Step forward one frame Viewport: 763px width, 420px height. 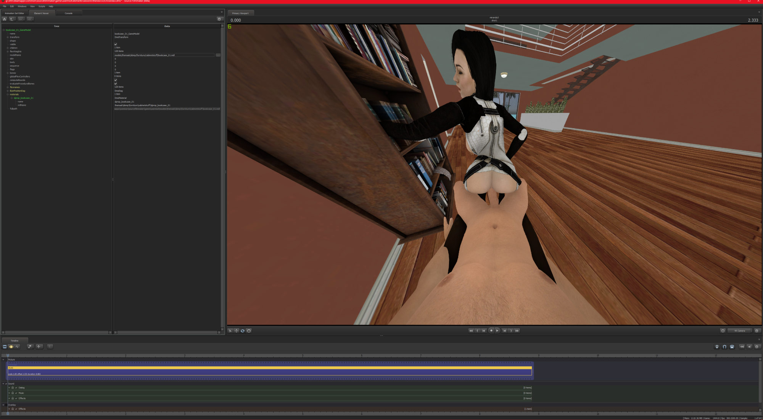pos(504,331)
